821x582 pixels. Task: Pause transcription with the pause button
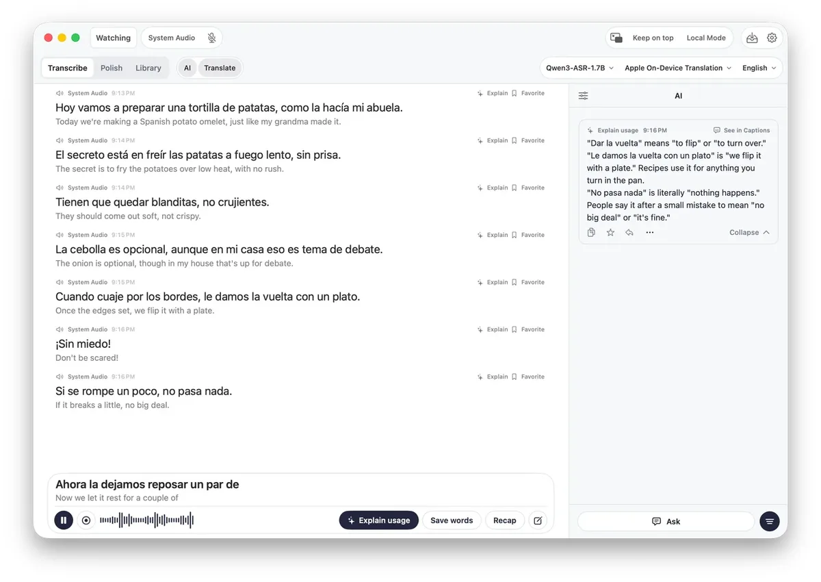click(64, 520)
